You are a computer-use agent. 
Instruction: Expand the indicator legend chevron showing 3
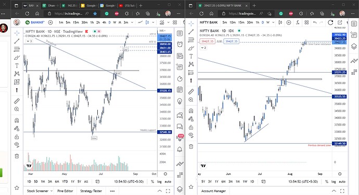(x=29, y=41)
